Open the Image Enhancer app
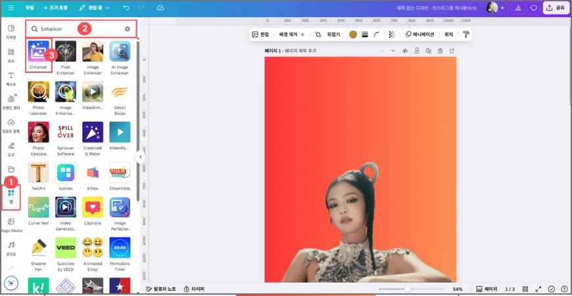This screenshot has width=572, height=296. tap(93, 58)
